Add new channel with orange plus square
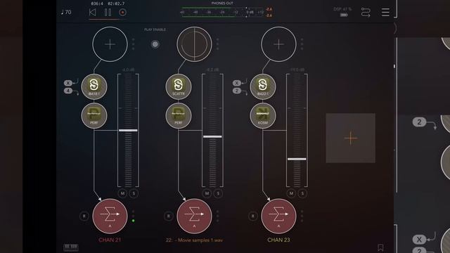 click(350, 138)
